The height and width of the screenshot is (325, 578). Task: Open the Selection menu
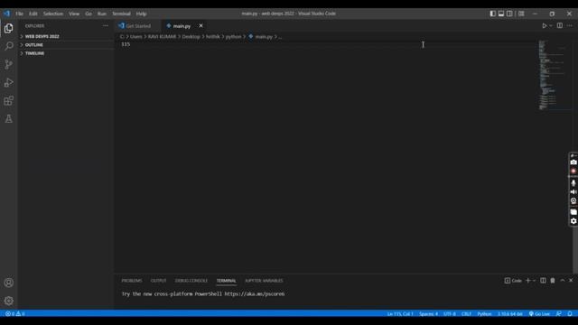pos(53,14)
